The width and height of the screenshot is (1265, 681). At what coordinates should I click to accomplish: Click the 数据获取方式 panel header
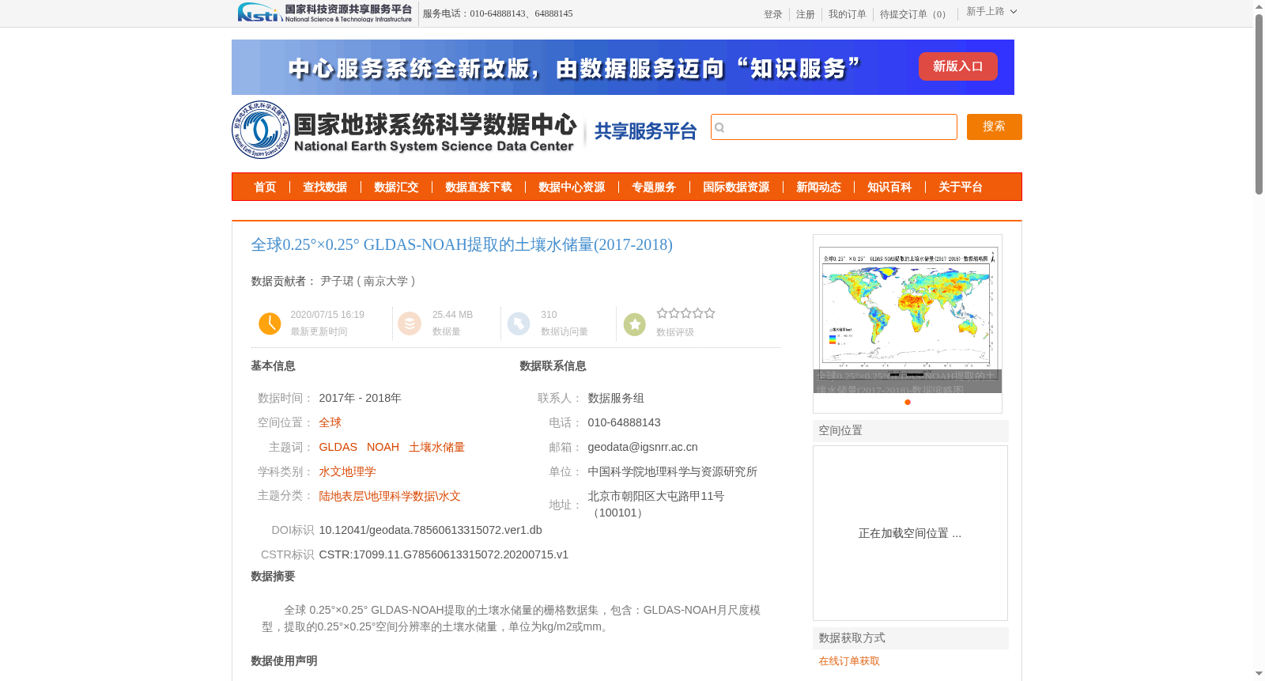click(911, 638)
